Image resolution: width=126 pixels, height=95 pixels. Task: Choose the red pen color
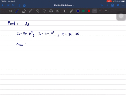tap(89, 11)
